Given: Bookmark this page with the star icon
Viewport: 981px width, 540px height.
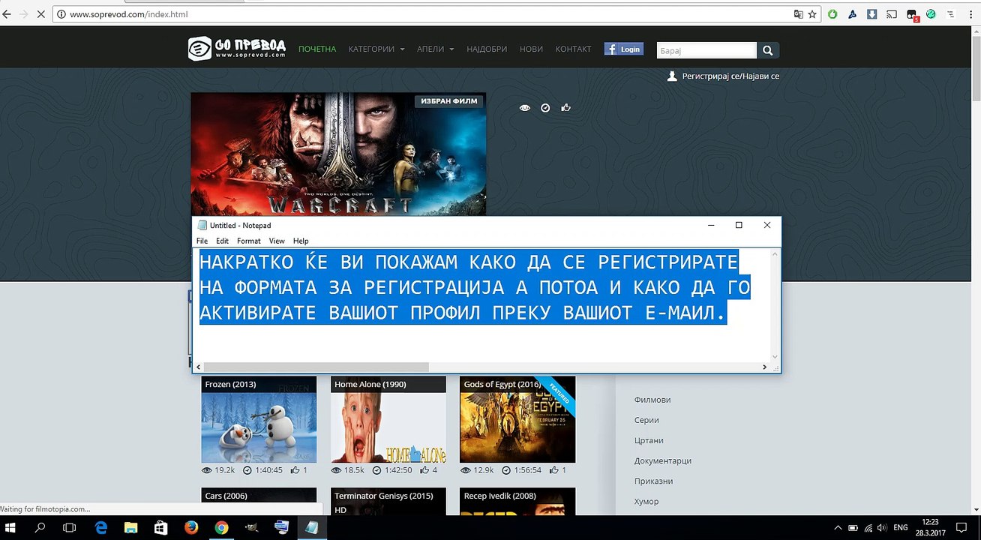Looking at the screenshot, I should tap(812, 14).
